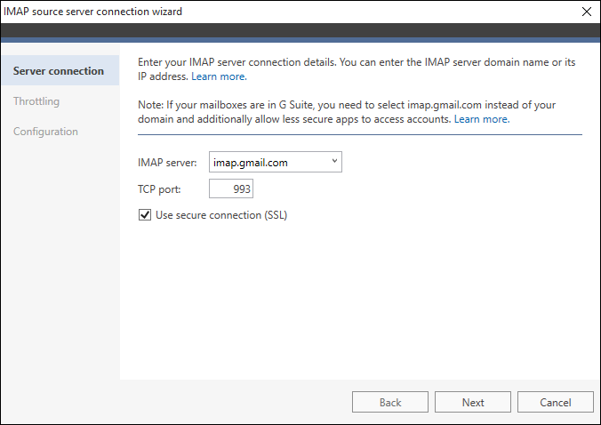
Task: Click the imap.gmail.com text in combo box
Action: click(251, 163)
